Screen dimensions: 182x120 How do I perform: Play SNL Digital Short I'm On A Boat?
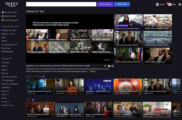tap(69, 110)
